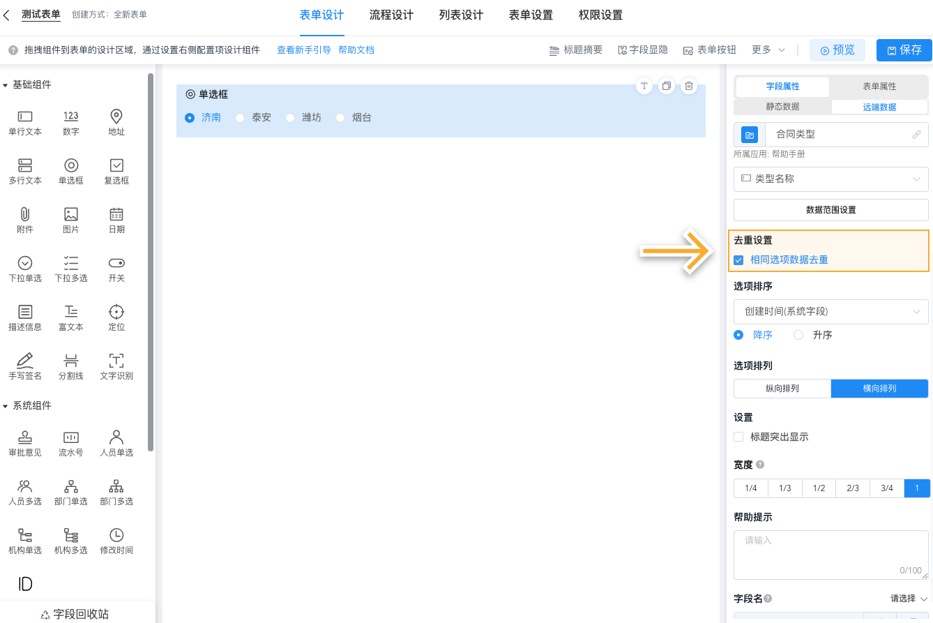
Task: Click the copy icon on the 单选框 component
Action: tap(666, 85)
